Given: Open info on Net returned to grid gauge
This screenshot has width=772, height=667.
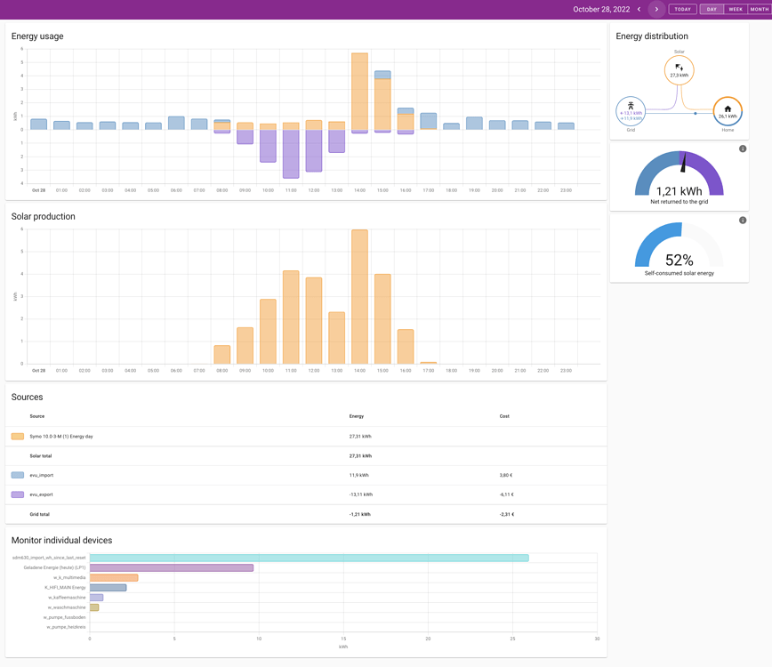Looking at the screenshot, I should pyautogui.click(x=743, y=149).
